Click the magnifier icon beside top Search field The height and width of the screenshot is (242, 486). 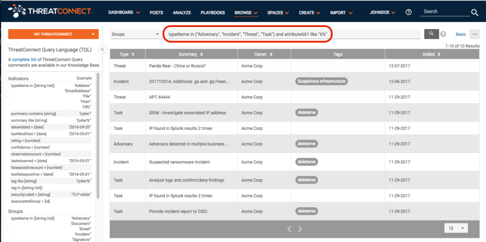click(475, 12)
